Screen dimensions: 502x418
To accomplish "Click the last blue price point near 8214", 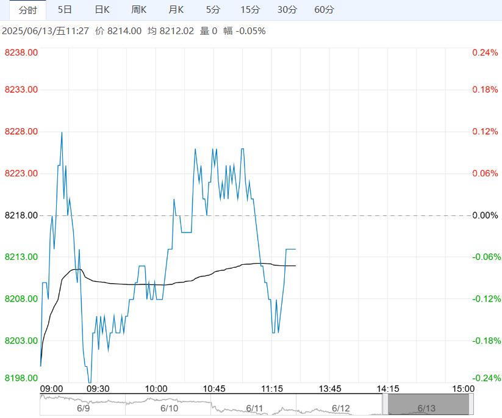I will tap(295, 249).
